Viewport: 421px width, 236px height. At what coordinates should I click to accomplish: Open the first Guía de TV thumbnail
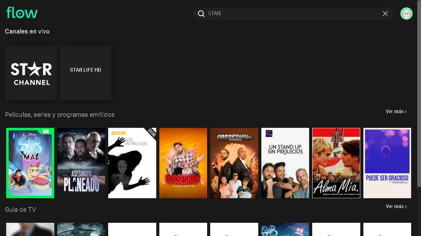coord(30,230)
